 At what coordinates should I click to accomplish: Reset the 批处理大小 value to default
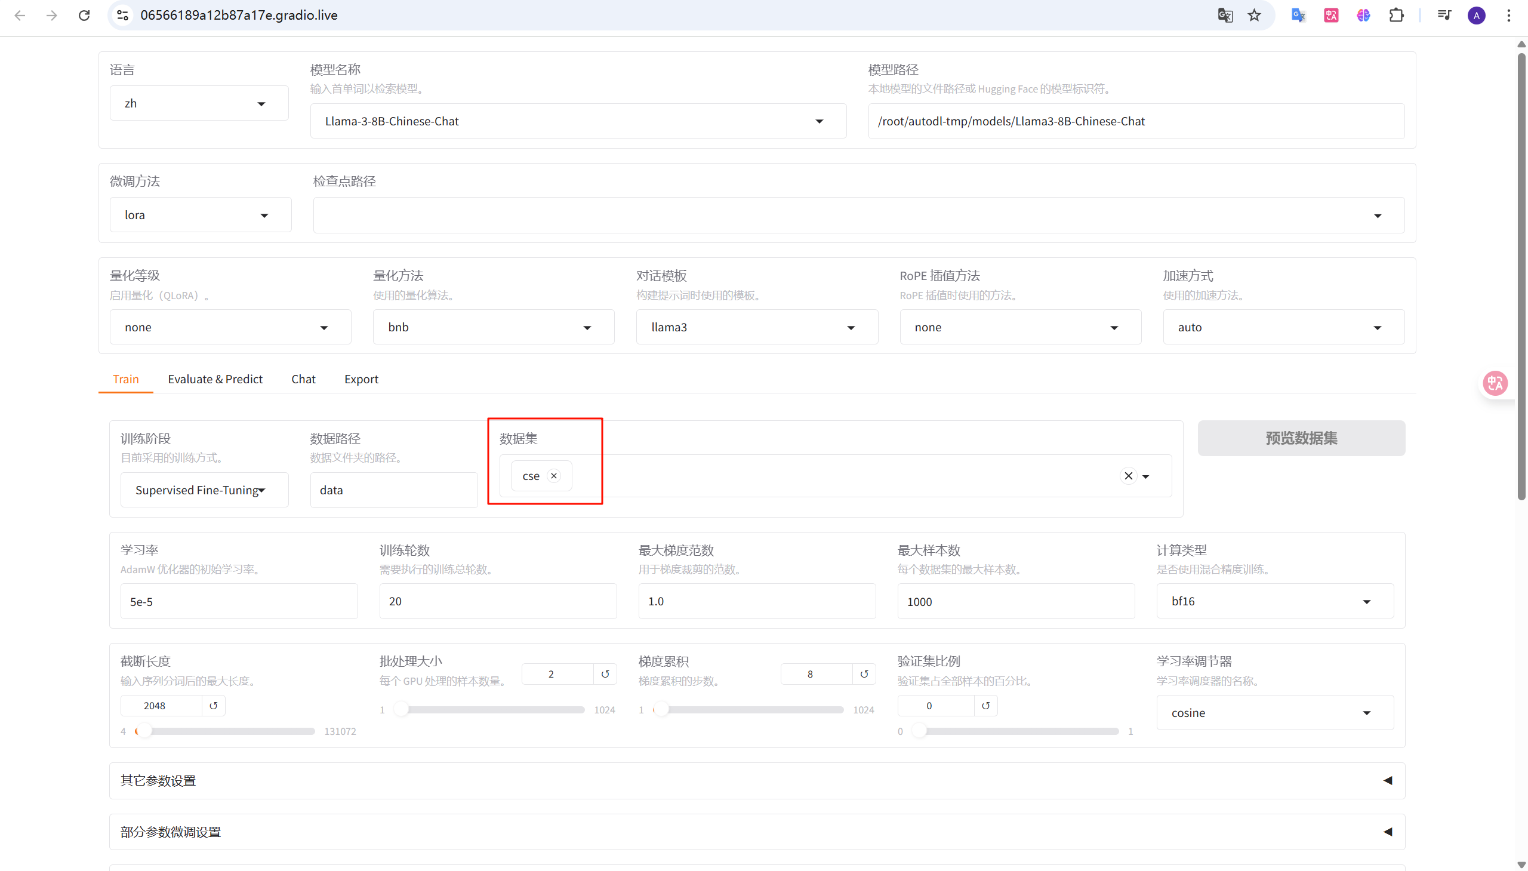tap(605, 674)
